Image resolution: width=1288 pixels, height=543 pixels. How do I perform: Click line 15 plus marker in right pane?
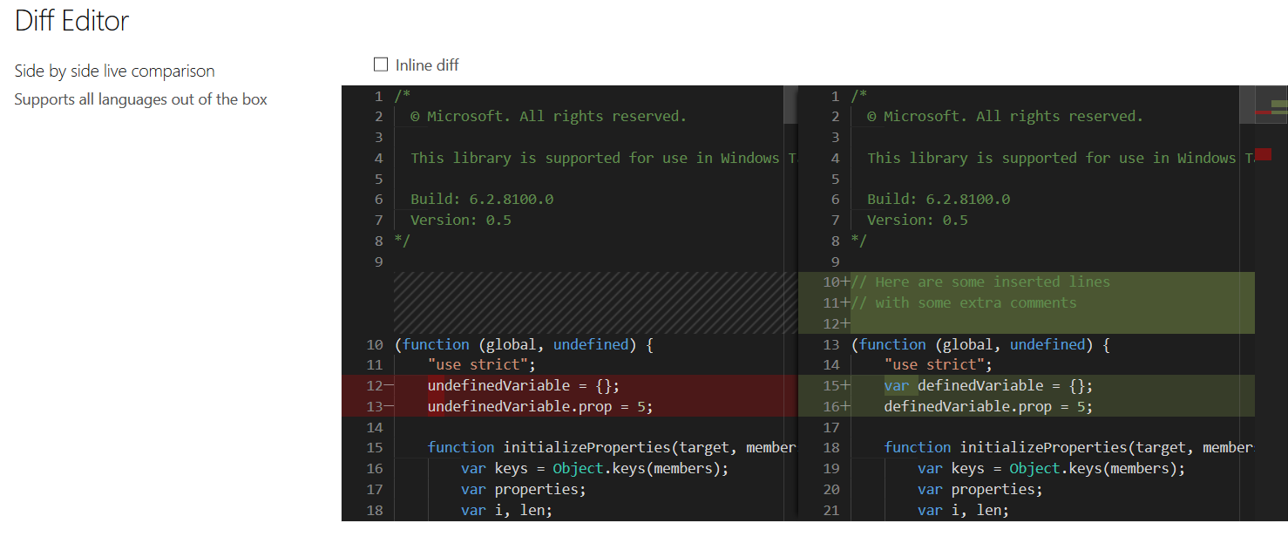tap(845, 385)
